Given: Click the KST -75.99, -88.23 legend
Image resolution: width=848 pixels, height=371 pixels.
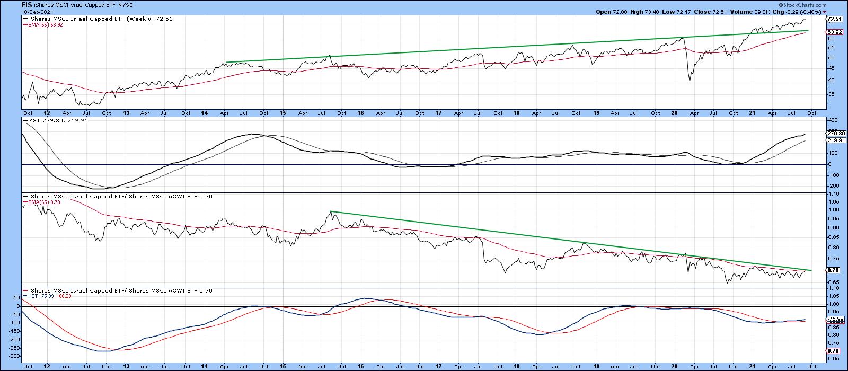Looking at the screenshot, I should 48,297.
